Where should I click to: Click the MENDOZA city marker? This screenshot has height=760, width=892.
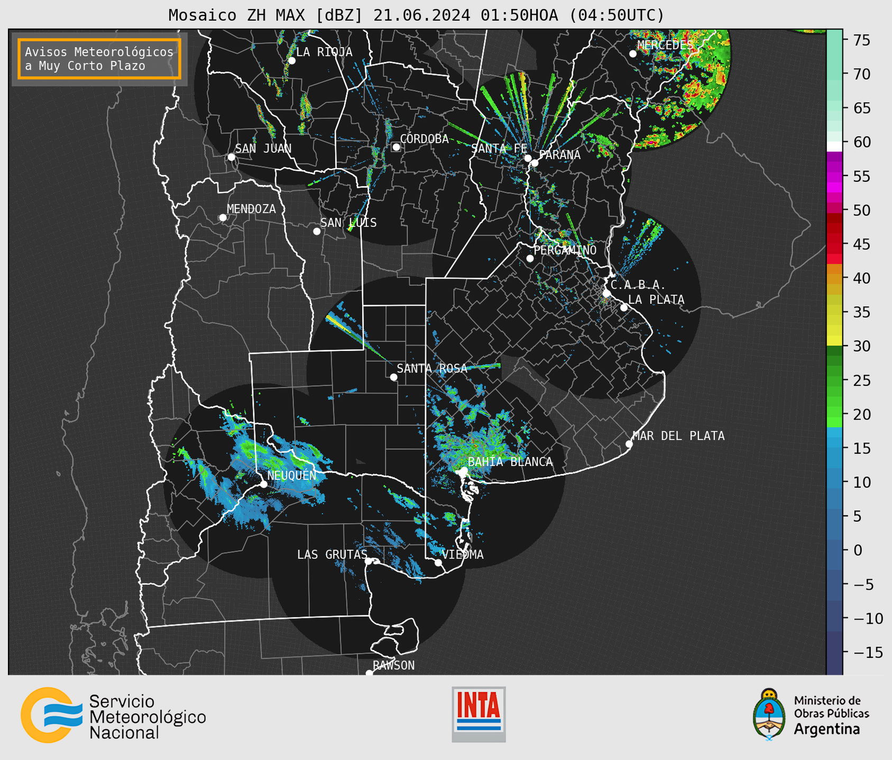pos(223,218)
